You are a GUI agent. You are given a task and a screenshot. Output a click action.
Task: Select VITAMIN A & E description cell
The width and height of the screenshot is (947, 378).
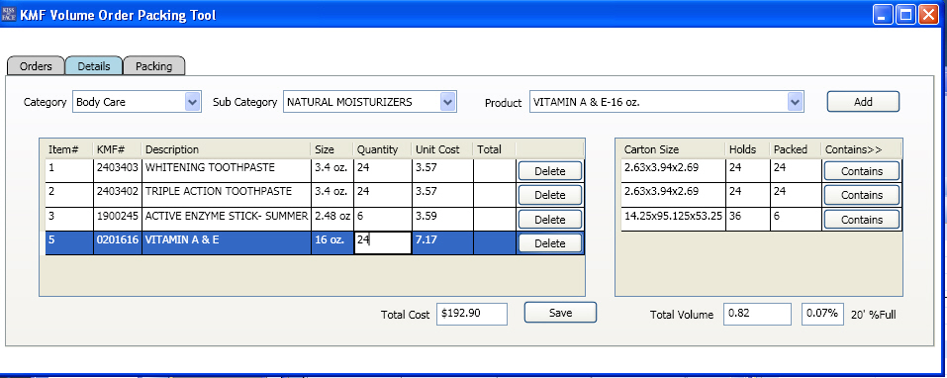(x=227, y=242)
